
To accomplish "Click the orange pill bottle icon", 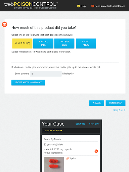I will (4, 24).
